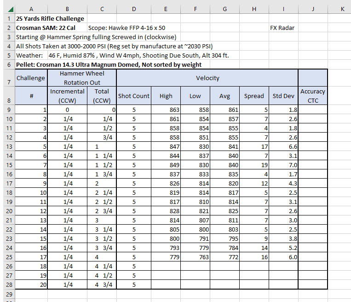Screen dimensions: 351x302
Task: Click the High value 793 cell
Action: click(x=166, y=248)
